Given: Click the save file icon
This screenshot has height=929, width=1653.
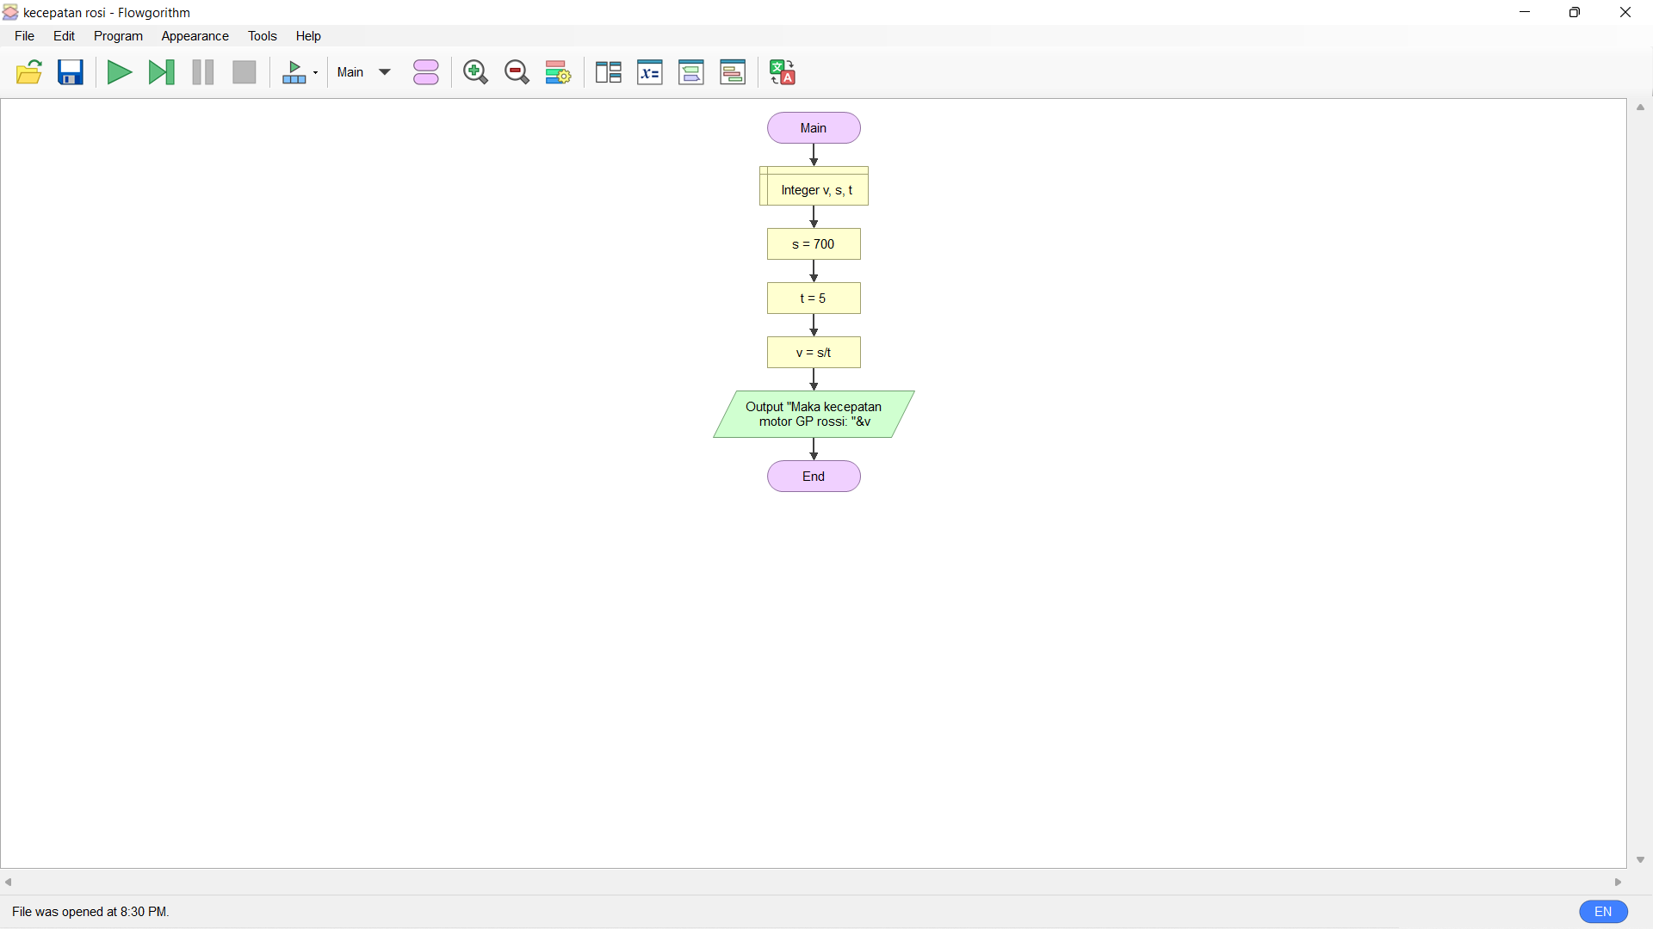Looking at the screenshot, I should coord(71,72).
